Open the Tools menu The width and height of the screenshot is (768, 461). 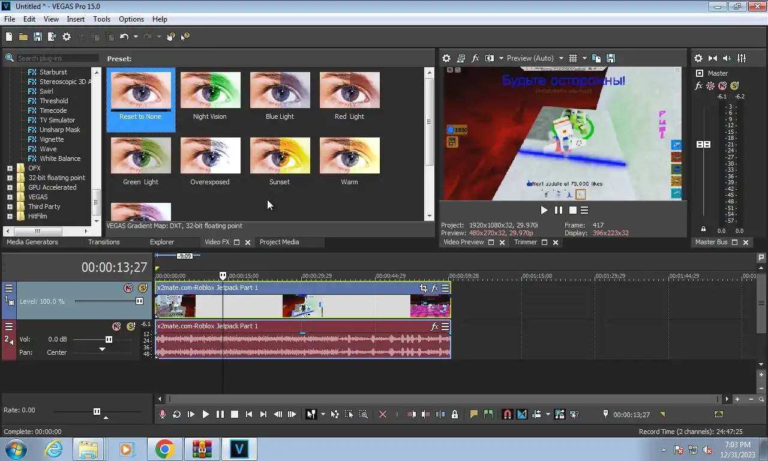(101, 19)
